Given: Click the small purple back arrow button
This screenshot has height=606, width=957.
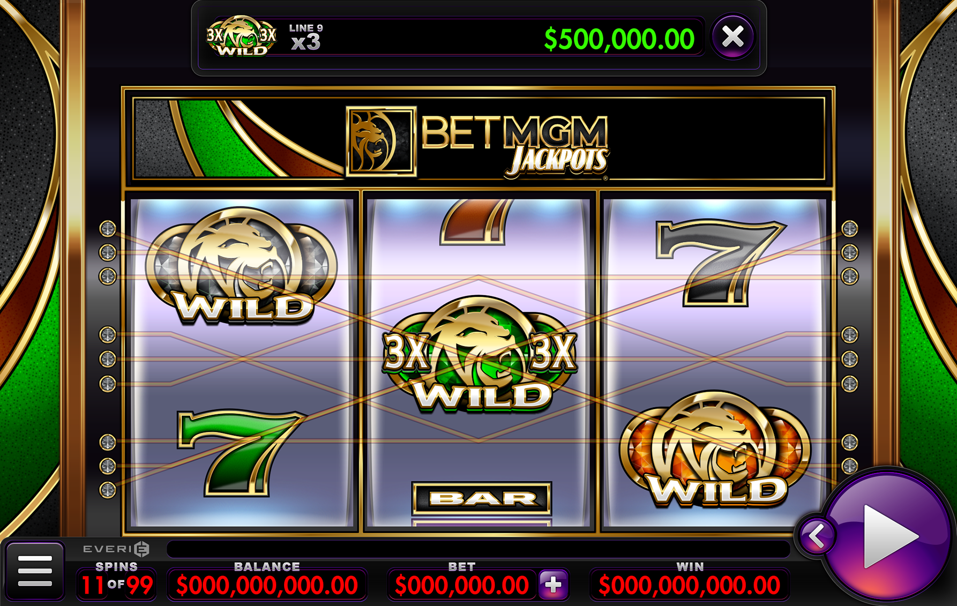Looking at the screenshot, I should [x=816, y=536].
